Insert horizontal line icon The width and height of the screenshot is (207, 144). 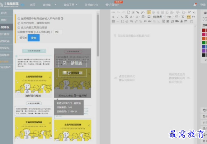tap(118, 21)
